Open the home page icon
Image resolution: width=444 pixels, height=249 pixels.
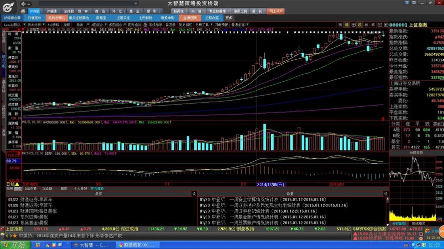(x=23, y=11)
